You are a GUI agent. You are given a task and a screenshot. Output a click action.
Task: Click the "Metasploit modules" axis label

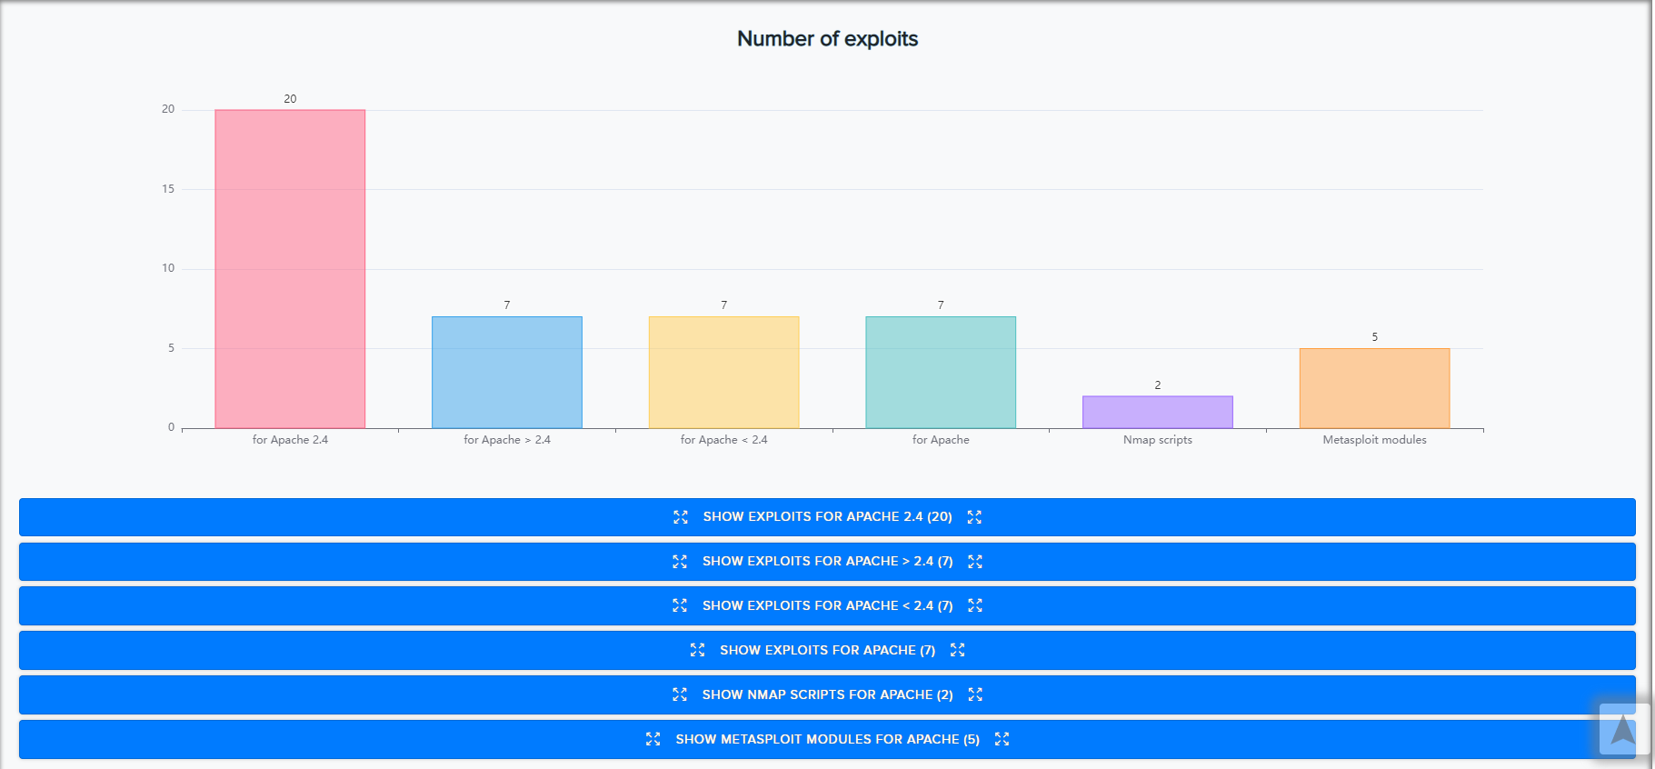(x=1374, y=440)
